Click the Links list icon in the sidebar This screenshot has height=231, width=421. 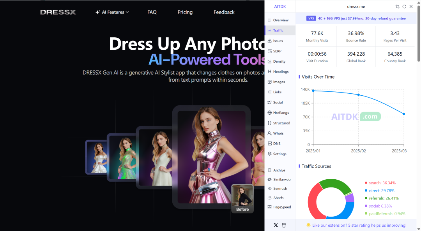(x=270, y=92)
